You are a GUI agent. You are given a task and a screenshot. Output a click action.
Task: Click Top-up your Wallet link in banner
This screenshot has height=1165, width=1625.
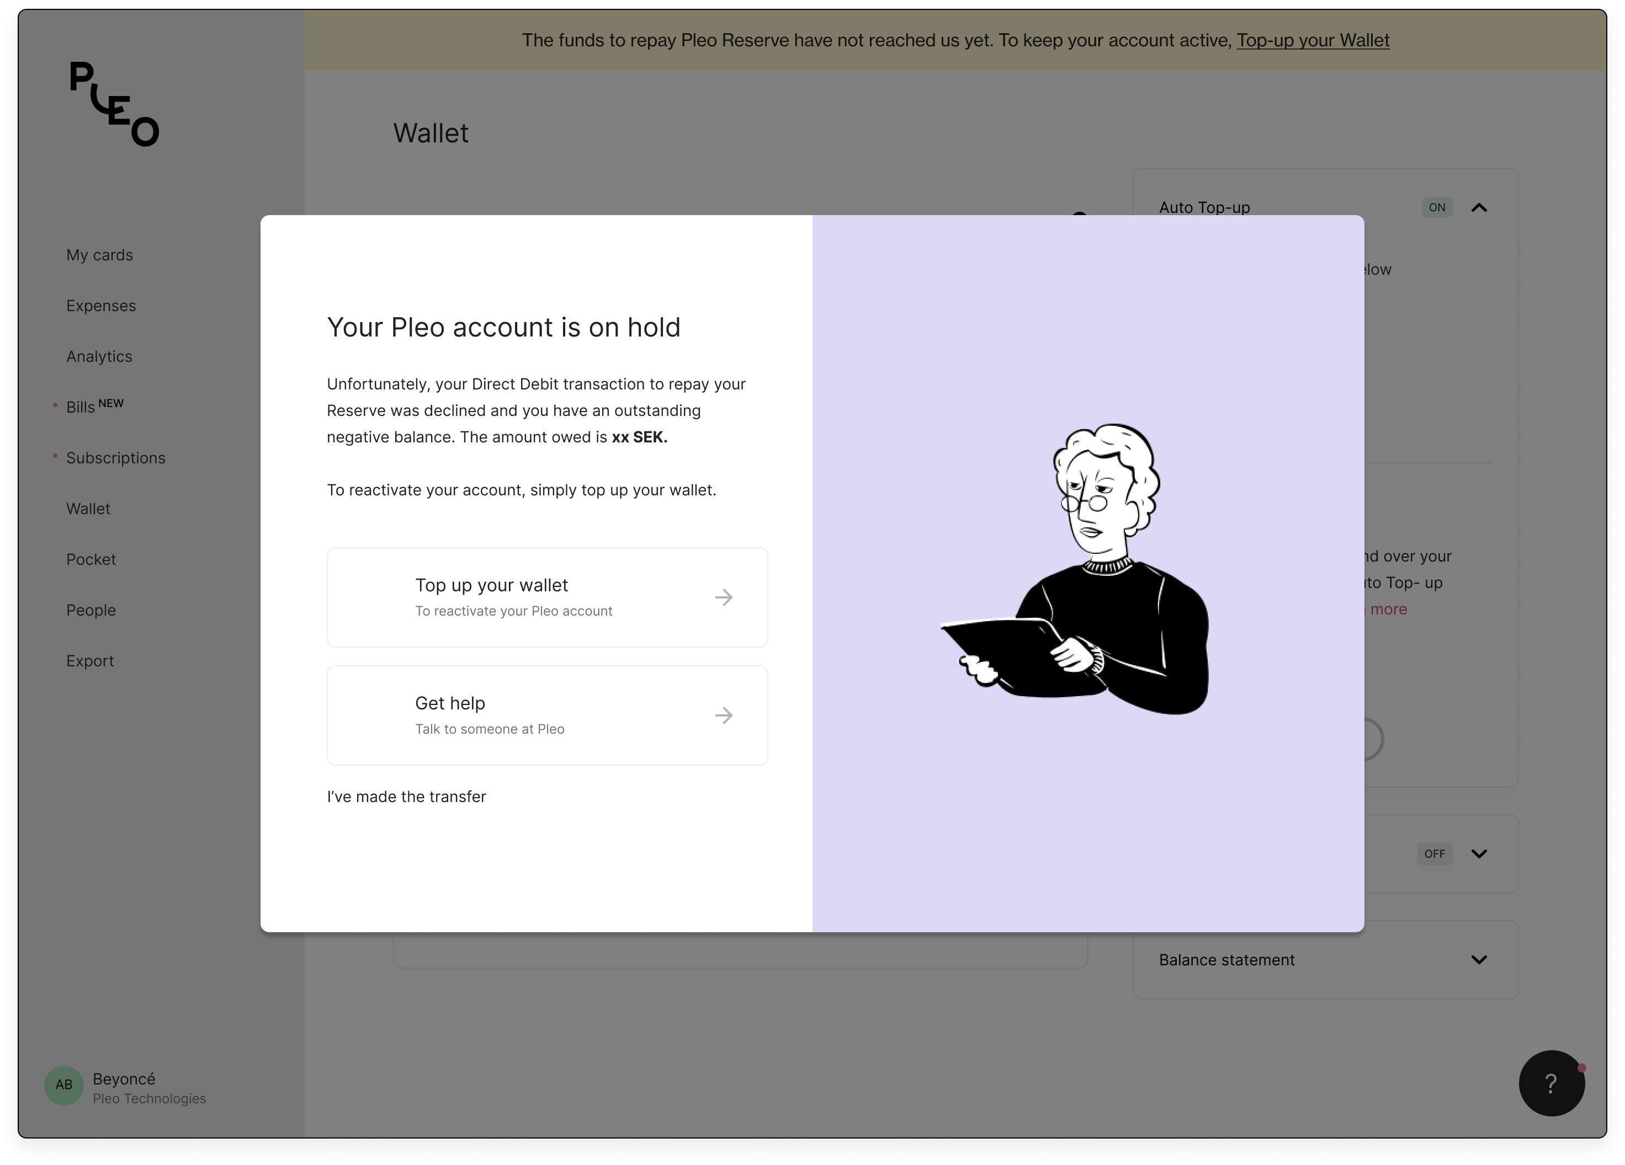pyautogui.click(x=1312, y=40)
